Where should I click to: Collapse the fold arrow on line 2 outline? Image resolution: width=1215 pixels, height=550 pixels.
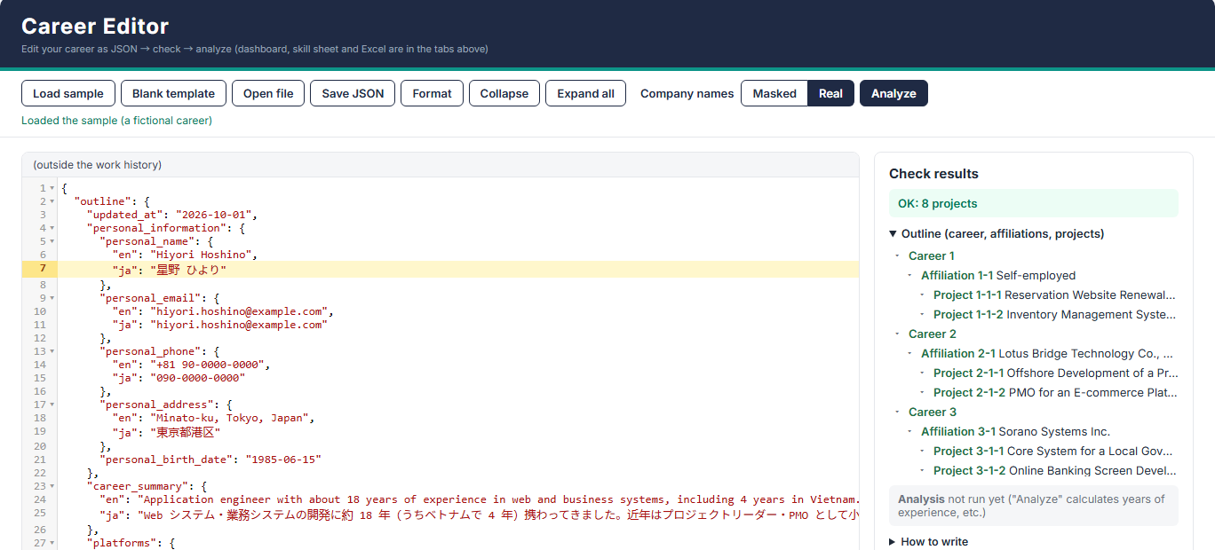52,201
